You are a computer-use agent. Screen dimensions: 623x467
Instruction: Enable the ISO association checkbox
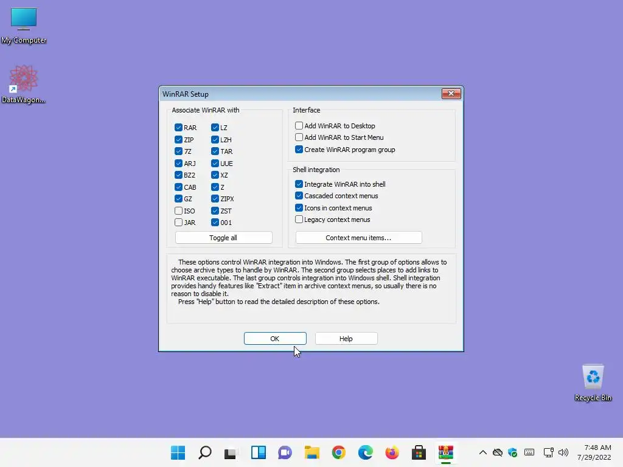coord(178,210)
